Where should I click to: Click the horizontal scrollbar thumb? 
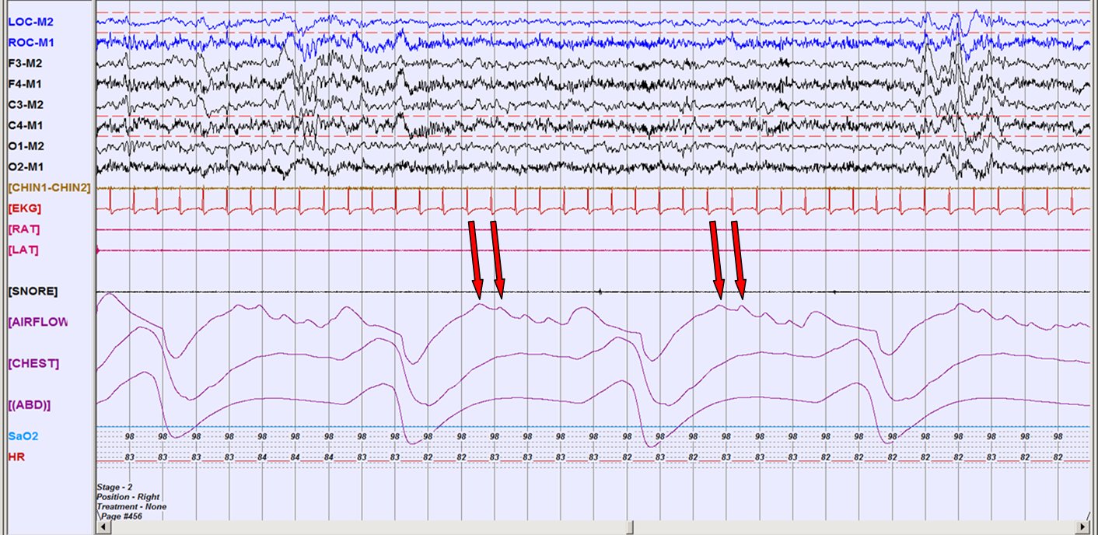(631, 527)
